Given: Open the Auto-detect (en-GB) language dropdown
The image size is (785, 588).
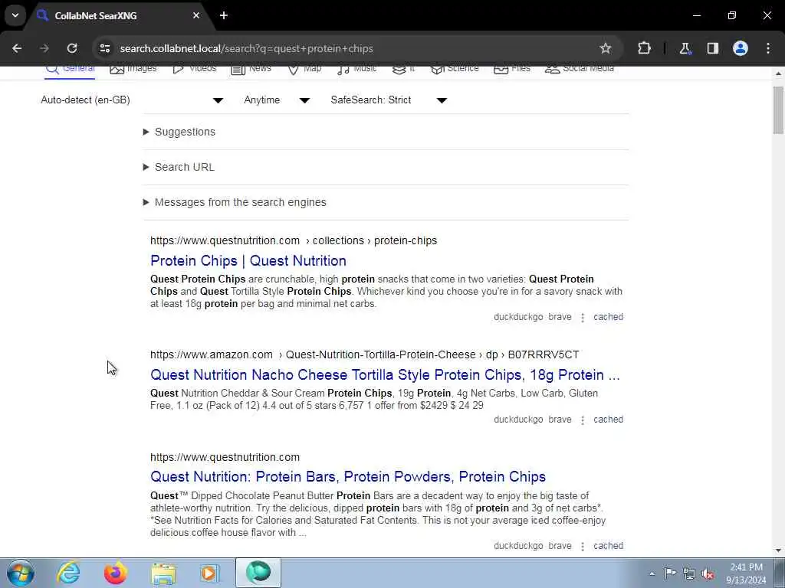Looking at the screenshot, I should 132,100.
